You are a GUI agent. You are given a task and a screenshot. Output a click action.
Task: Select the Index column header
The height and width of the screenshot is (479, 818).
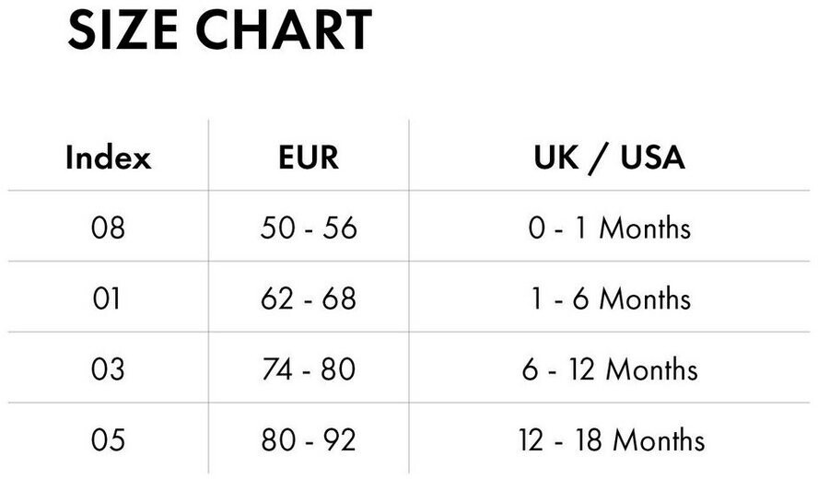[x=108, y=158]
